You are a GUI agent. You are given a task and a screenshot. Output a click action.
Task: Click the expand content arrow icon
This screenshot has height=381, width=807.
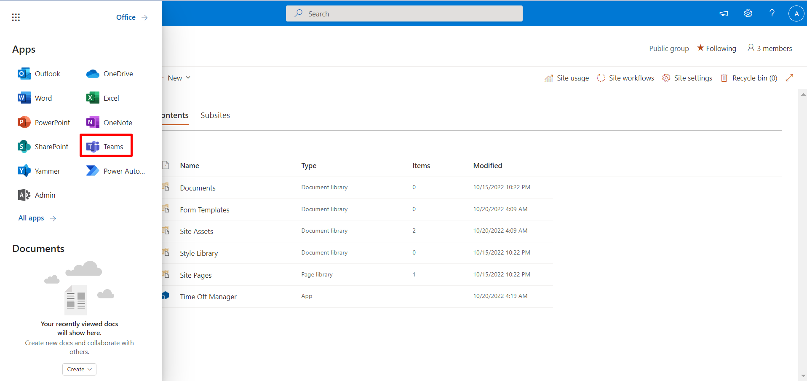point(789,78)
